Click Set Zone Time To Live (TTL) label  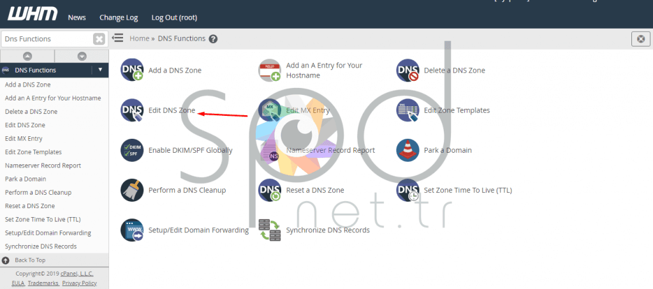point(468,190)
